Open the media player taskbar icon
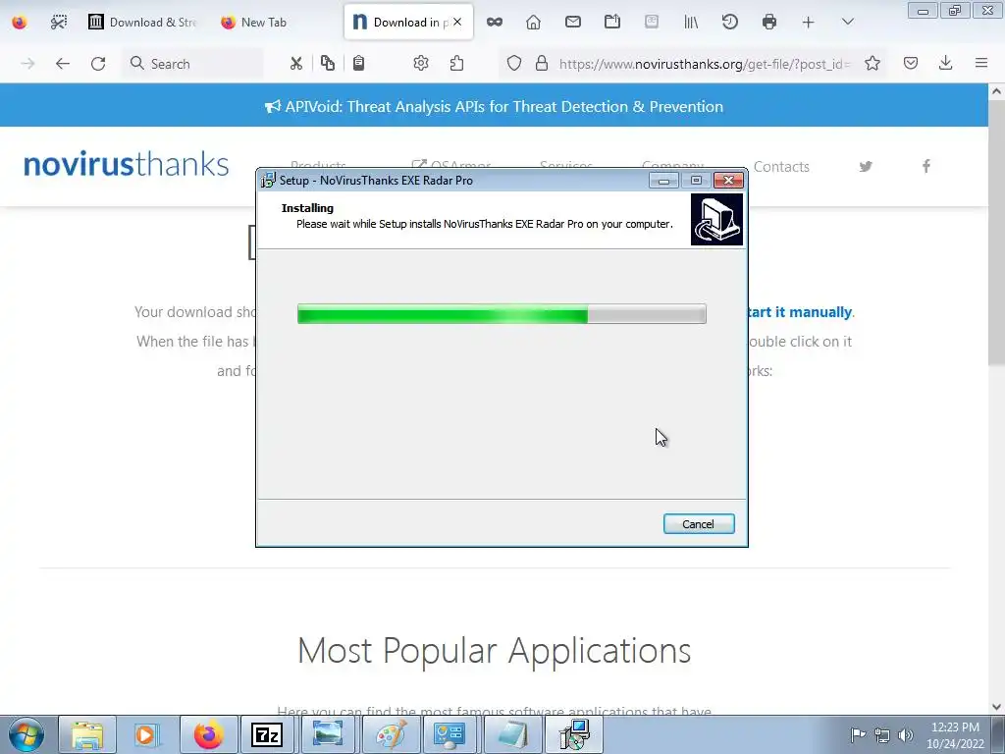Viewport: 1005px width, 754px height. [x=147, y=734]
